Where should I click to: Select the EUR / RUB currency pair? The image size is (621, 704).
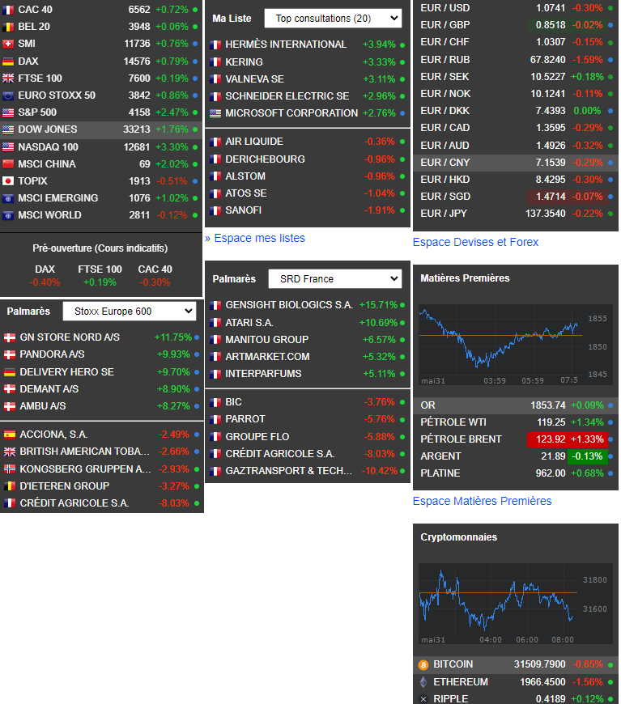[x=516, y=60]
